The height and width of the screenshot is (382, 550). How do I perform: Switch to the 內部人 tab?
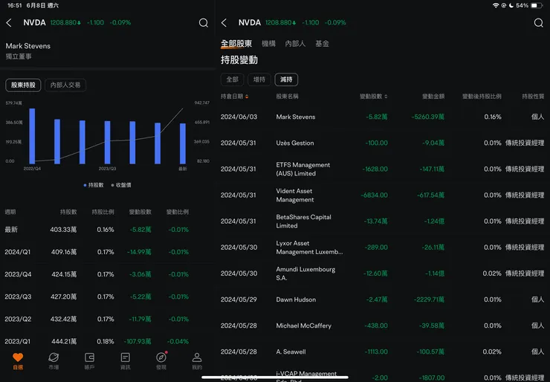tap(295, 44)
